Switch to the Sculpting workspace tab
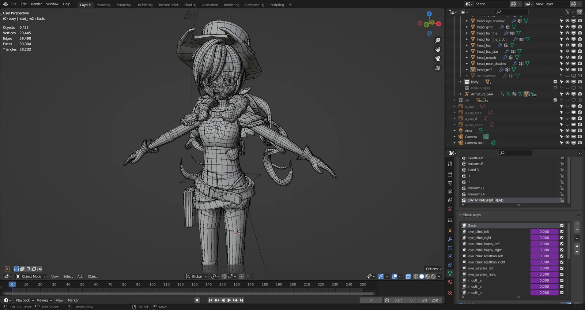Screen dimensions: 585x310 [x=123, y=5]
